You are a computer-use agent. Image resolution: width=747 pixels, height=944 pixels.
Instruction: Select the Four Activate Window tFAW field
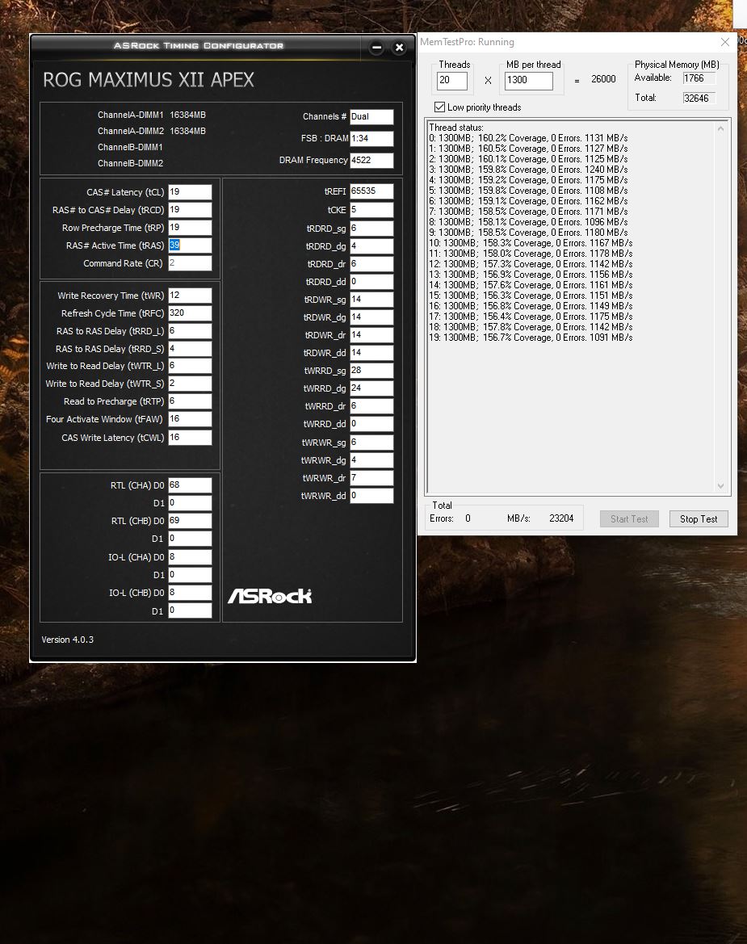(x=190, y=419)
